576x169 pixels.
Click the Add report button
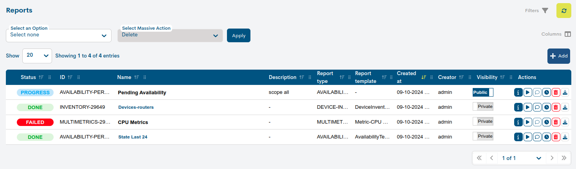pyautogui.click(x=558, y=56)
